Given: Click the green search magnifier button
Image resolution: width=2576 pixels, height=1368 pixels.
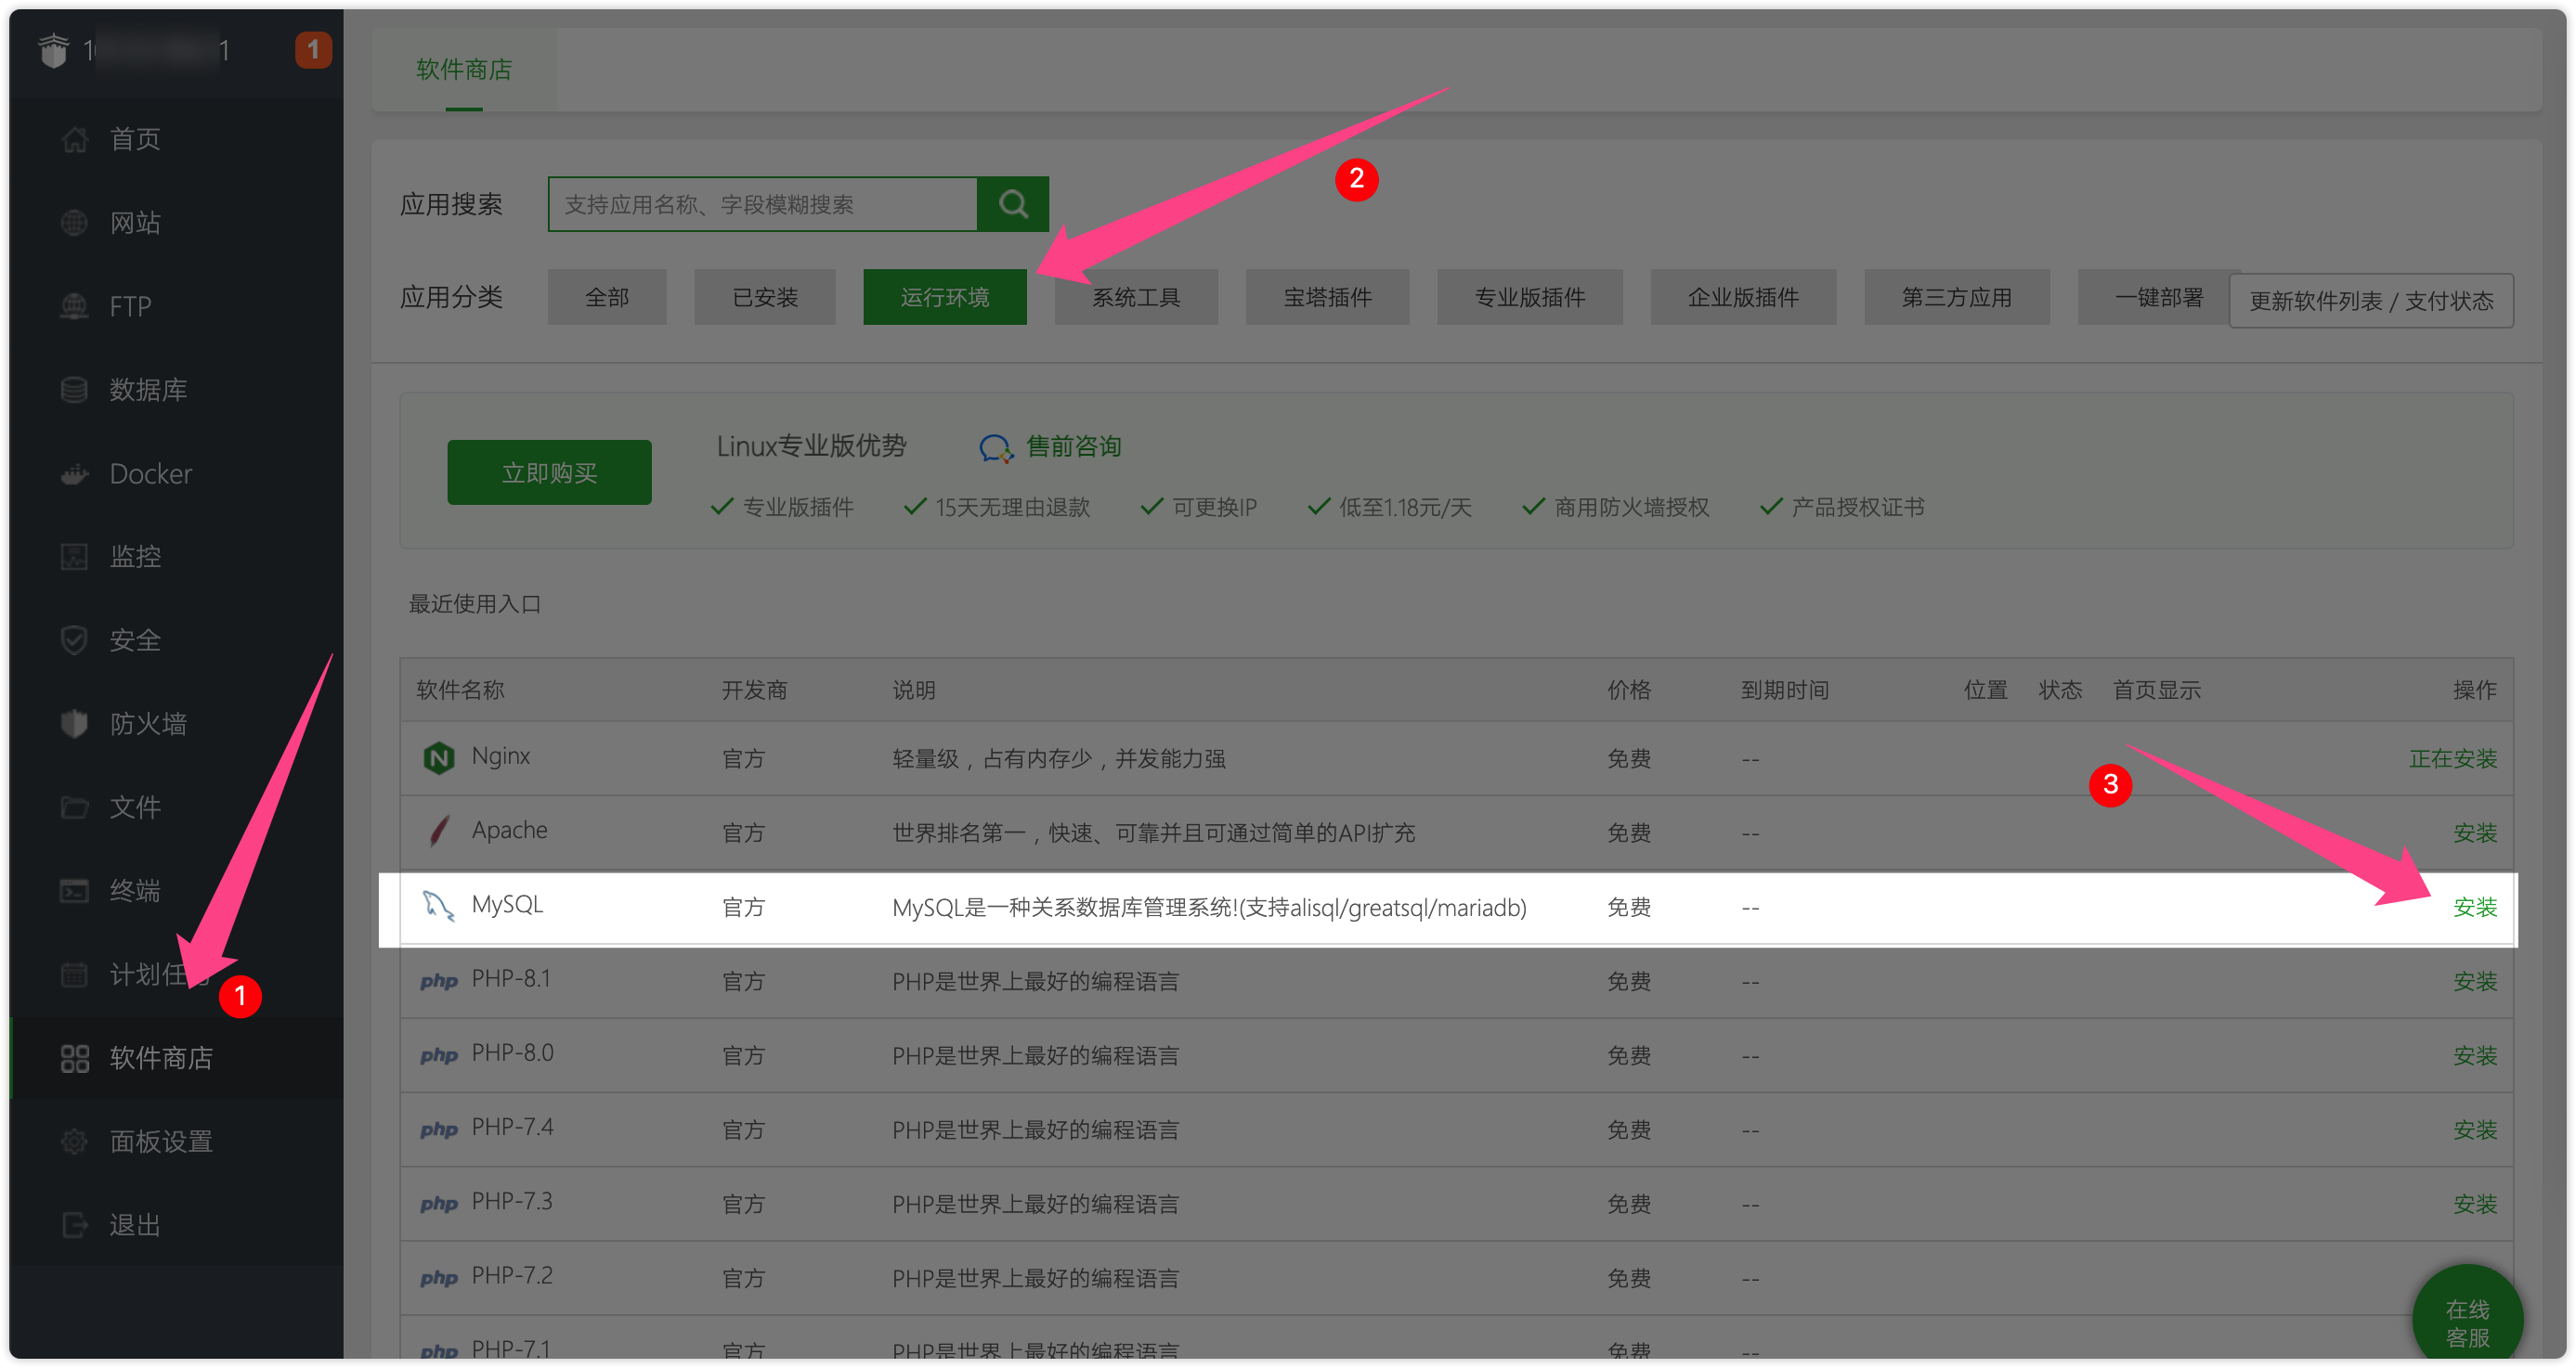Looking at the screenshot, I should click(1012, 204).
